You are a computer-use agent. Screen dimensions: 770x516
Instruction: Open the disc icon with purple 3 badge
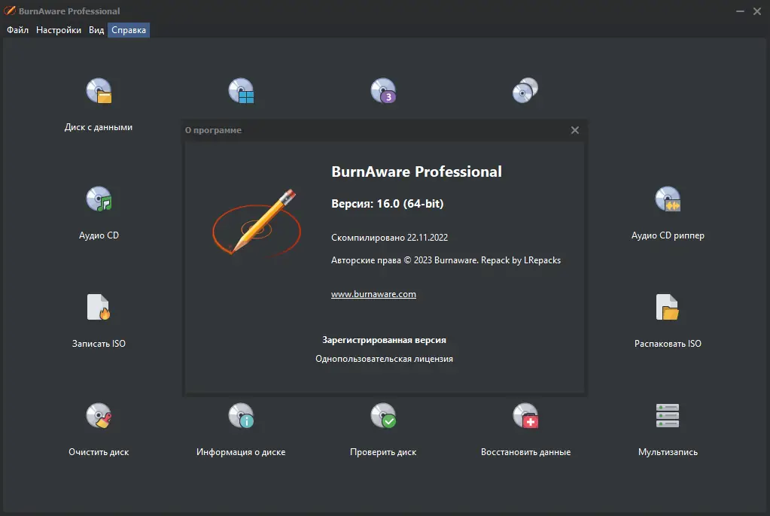pyautogui.click(x=383, y=91)
